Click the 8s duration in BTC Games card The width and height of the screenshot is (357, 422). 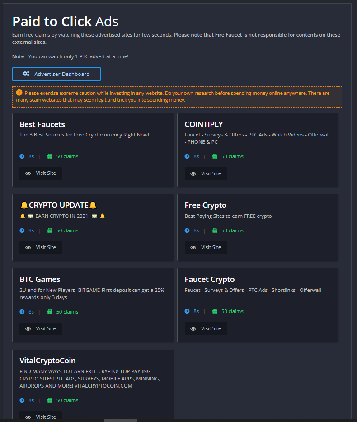[31, 312]
